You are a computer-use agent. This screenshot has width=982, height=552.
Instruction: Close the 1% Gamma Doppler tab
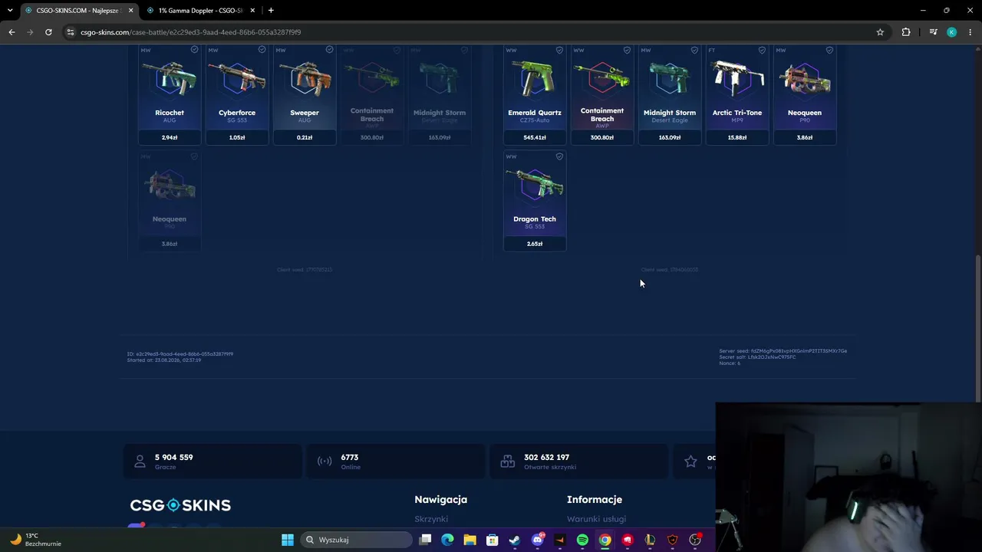pos(252,11)
